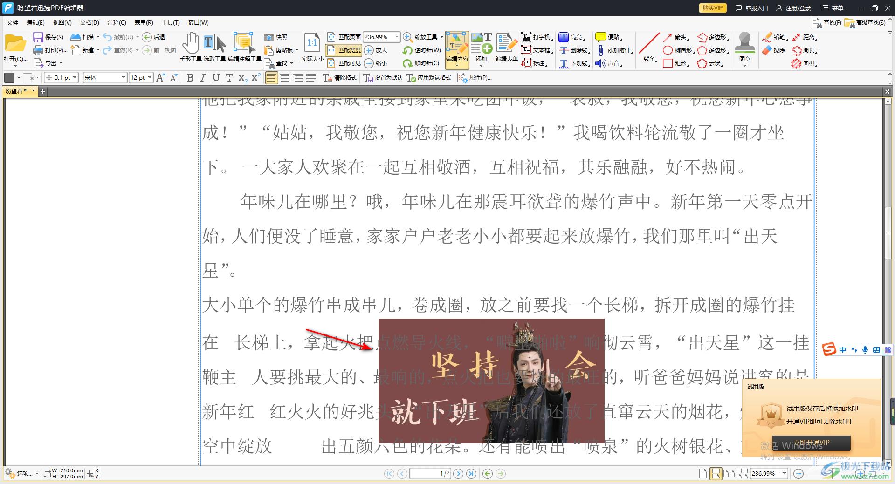The width and height of the screenshot is (895, 484).
Task: Click 注册/登录 link
Action: [x=793, y=8]
